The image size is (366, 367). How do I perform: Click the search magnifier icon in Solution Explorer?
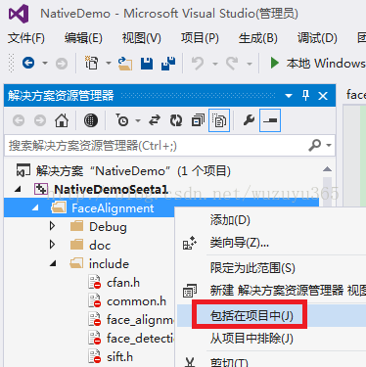(x=315, y=145)
